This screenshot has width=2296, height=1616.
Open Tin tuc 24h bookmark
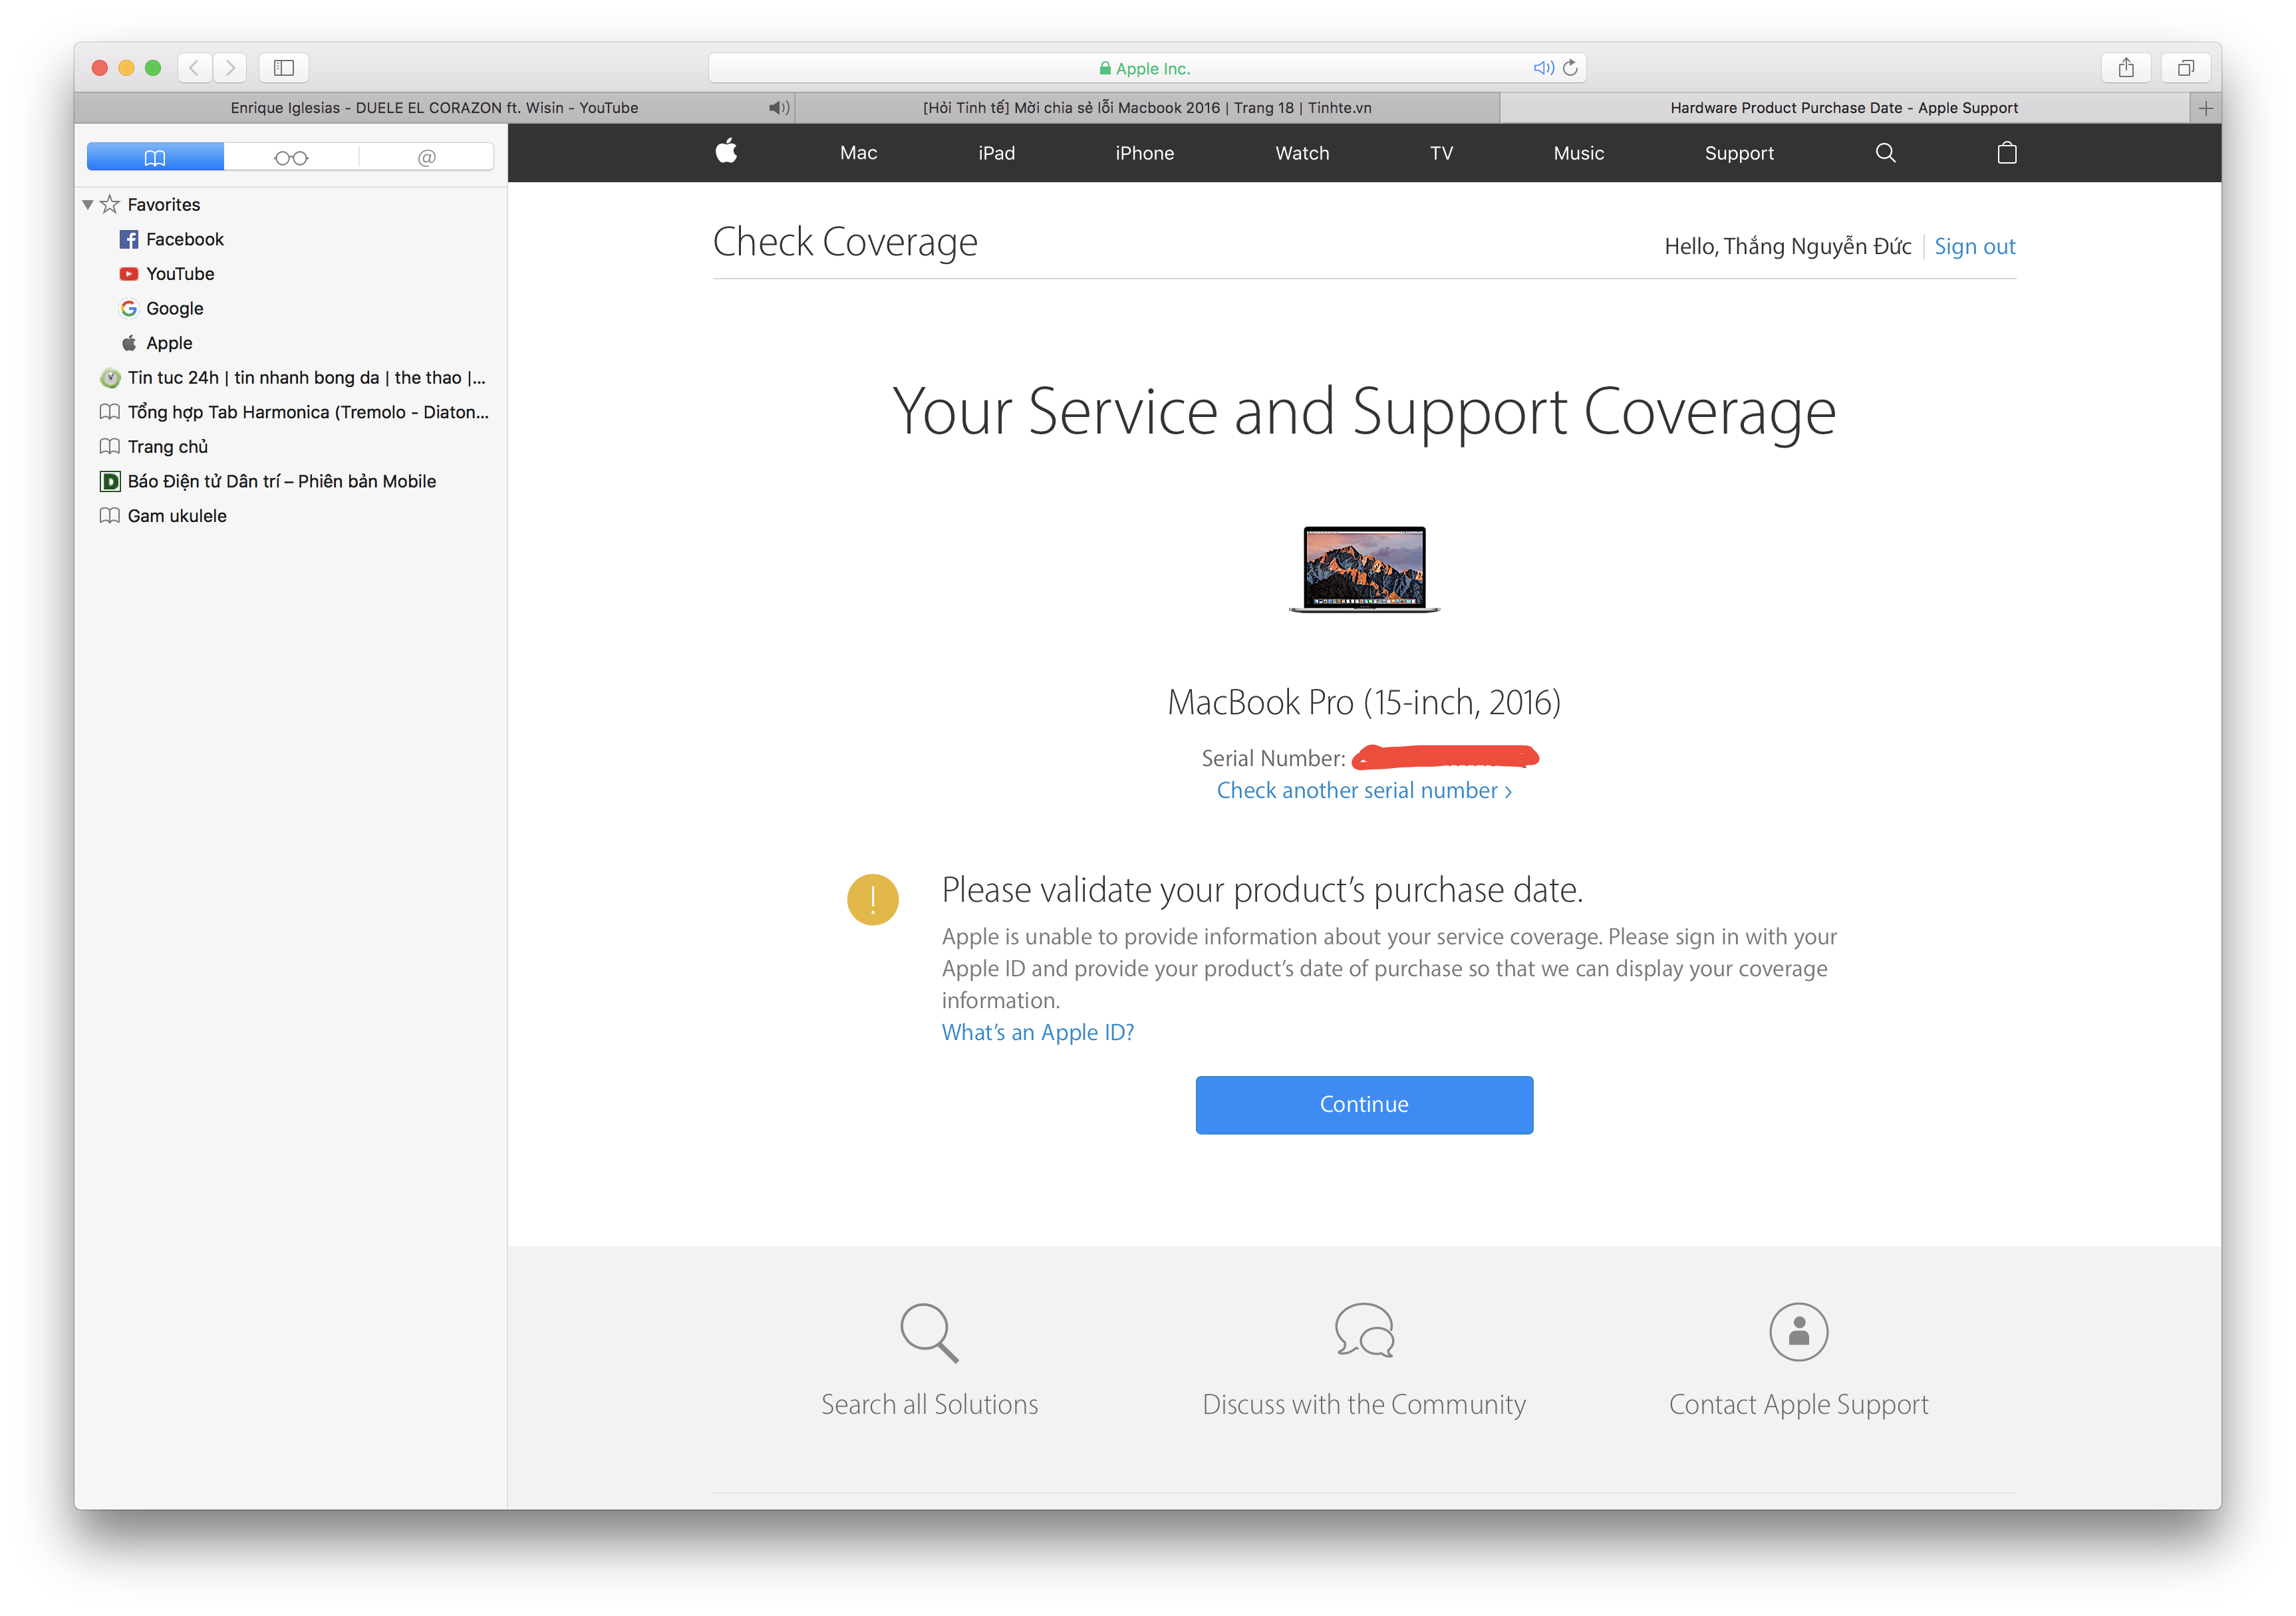(x=293, y=378)
